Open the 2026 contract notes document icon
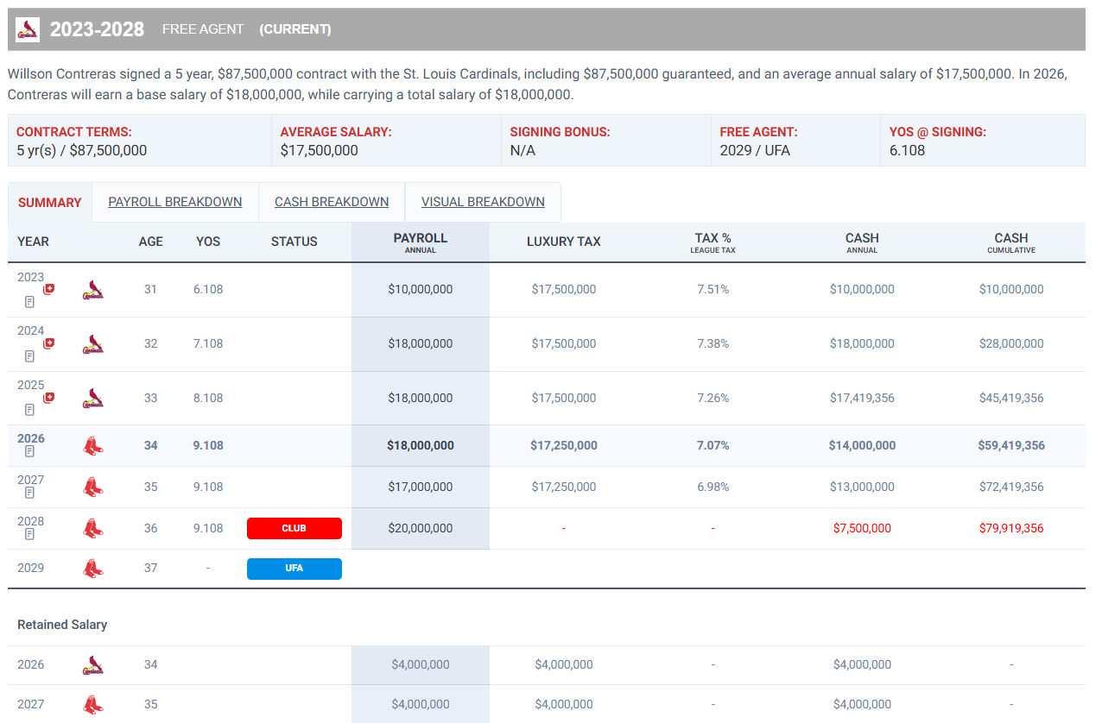Screen dimensions: 1102x723 (x=29, y=451)
